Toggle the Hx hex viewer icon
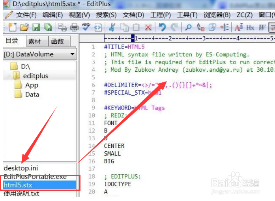Image resolution: width=275 pixels, height=201 pixels. tap(250, 28)
